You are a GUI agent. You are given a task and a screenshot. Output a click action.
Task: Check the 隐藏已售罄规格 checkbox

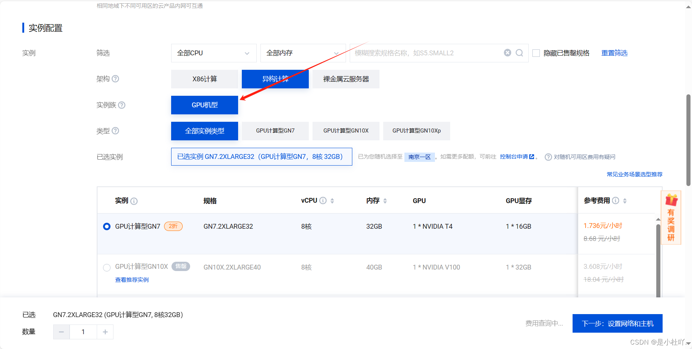[x=536, y=53]
